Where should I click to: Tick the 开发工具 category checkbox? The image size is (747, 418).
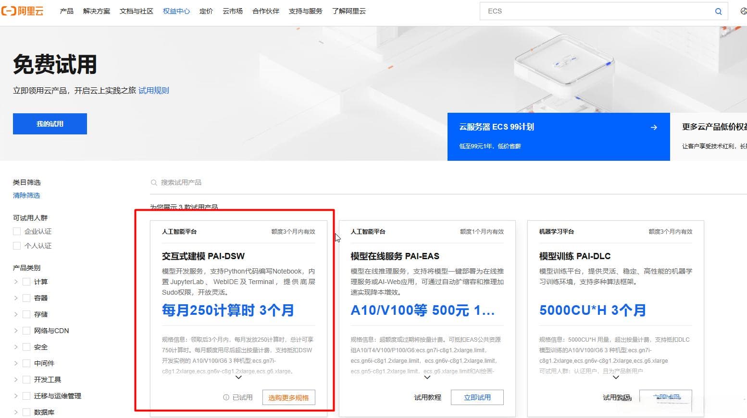[26, 380]
